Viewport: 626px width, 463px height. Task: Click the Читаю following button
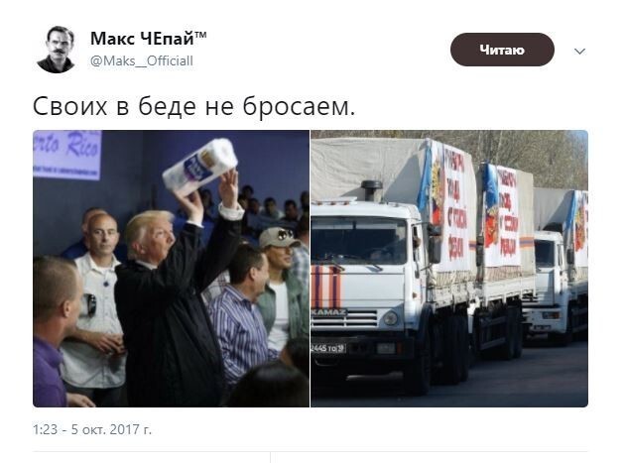point(502,50)
